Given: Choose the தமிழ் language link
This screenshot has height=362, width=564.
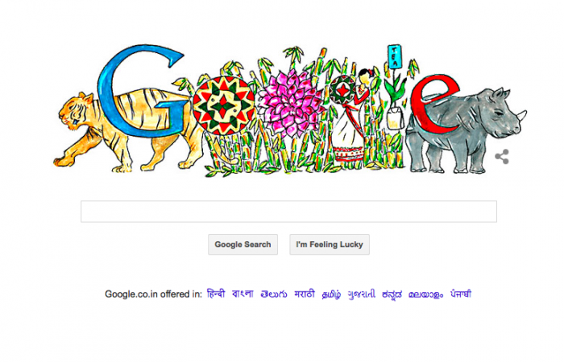Looking at the screenshot, I should point(331,294).
